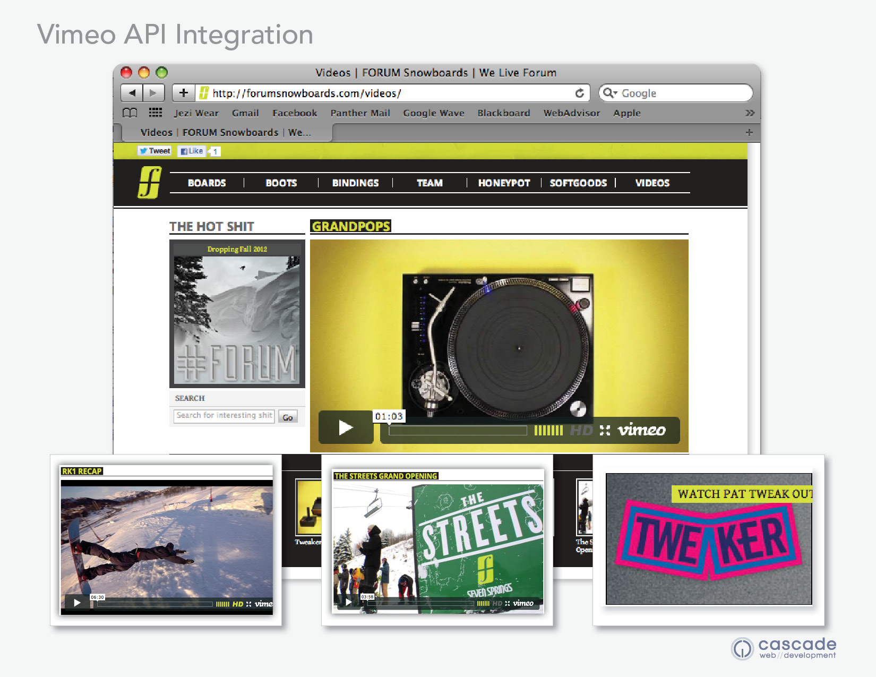Open the SOFTGOODS menu item
Viewport: 876px width, 677px height.
click(x=578, y=183)
